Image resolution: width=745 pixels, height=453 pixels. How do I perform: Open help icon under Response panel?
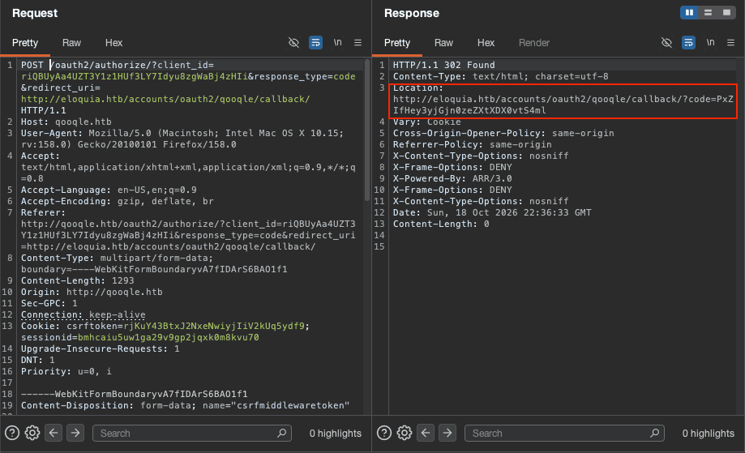point(384,433)
